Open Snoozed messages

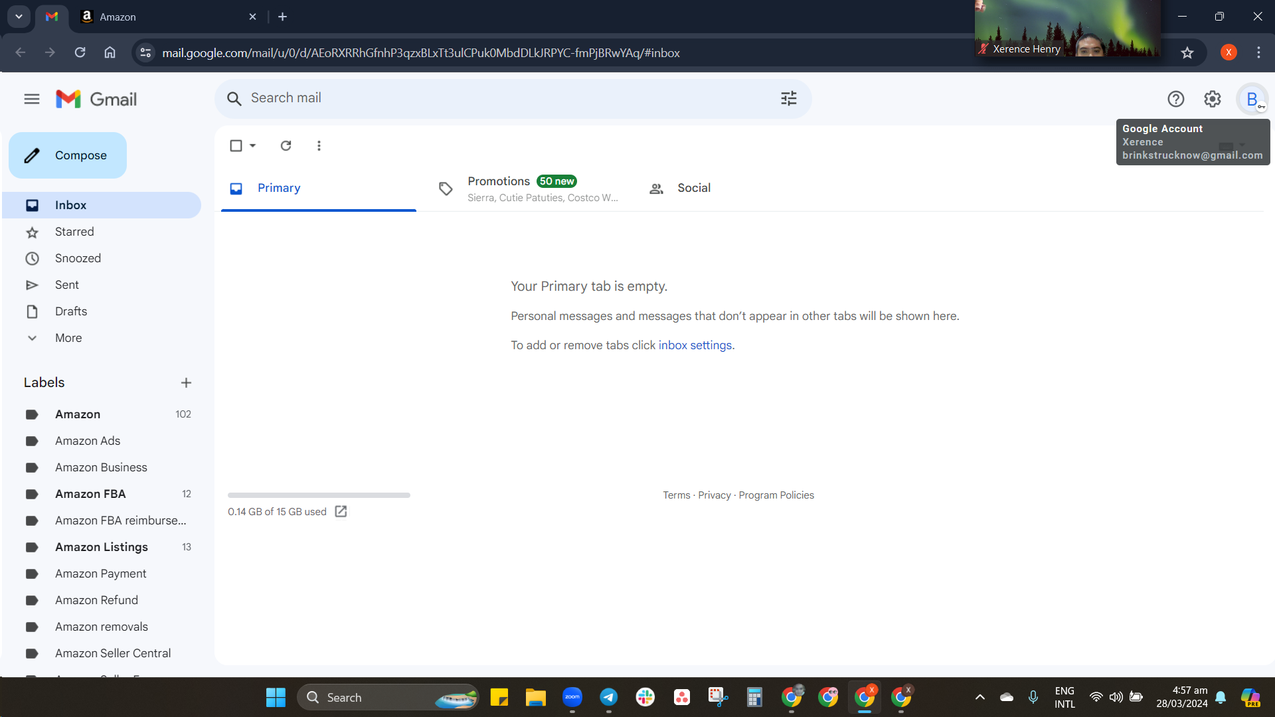(x=102, y=258)
